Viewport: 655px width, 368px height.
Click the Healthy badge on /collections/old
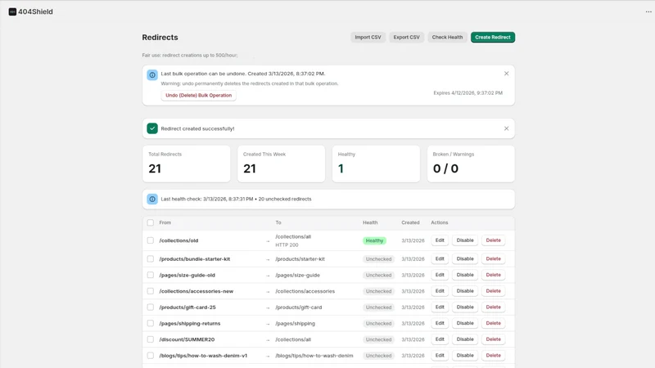374,240
